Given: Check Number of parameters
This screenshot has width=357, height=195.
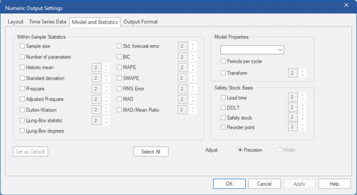Looking at the screenshot, I should click(x=22, y=57).
